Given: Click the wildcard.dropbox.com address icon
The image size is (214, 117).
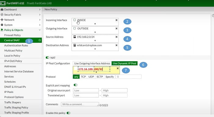Looking at the screenshot, I should [75, 45].
